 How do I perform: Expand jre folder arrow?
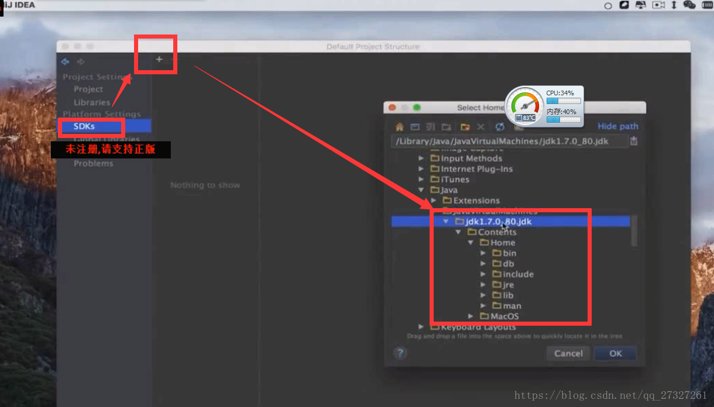[x=483, y=285]
